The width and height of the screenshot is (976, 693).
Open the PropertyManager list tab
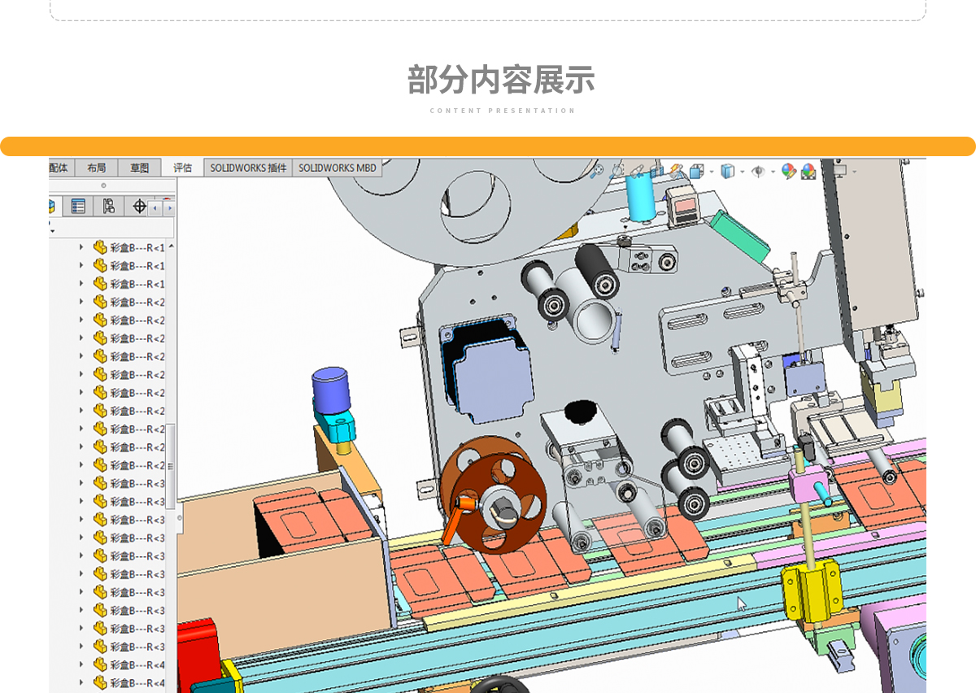tap(78, 206)
